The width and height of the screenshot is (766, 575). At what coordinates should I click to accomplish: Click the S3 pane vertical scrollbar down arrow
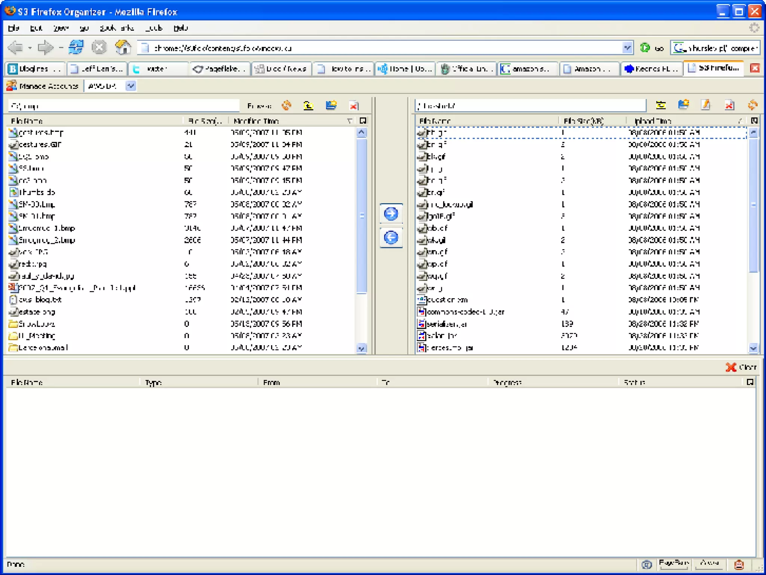click(x=753, y=348)
